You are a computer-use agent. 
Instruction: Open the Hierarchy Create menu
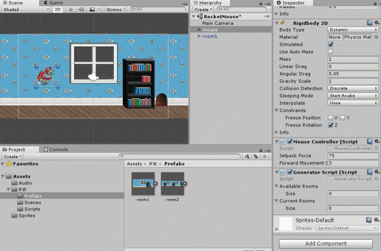tap(203, 9)
